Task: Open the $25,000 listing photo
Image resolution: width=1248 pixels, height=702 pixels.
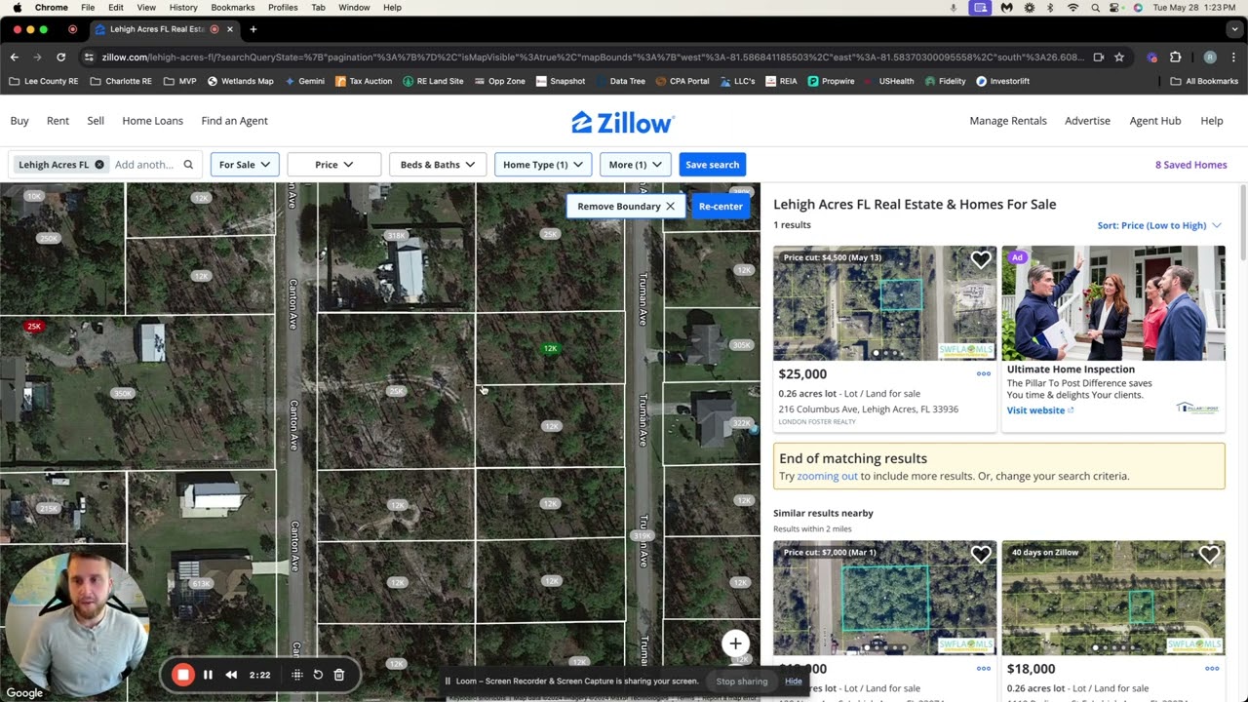Action: tap(884, 303)
